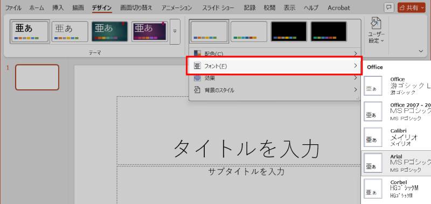Viewport: 431px width, 204px height.
Task: Click the サブタイトルを入力 subtitle placeholder
Action: (246, 172)
